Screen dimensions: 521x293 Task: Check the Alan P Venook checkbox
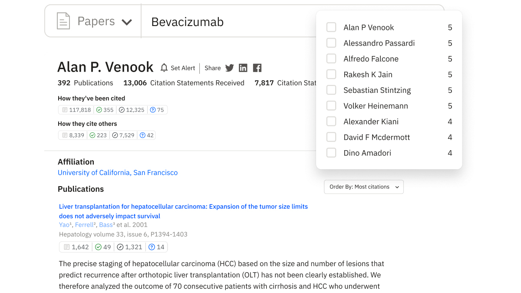click(331, 27)
